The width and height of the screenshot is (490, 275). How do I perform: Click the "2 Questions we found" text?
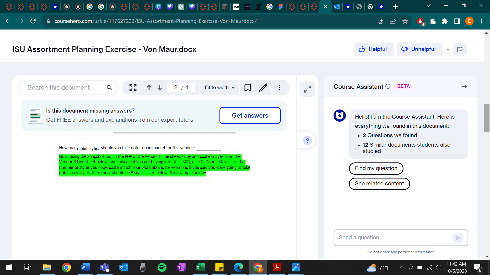coord(390,135)
